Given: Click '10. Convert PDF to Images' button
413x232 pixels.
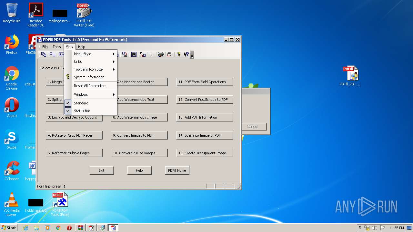Looking at the screenshot, I should [x=139, y=153].
